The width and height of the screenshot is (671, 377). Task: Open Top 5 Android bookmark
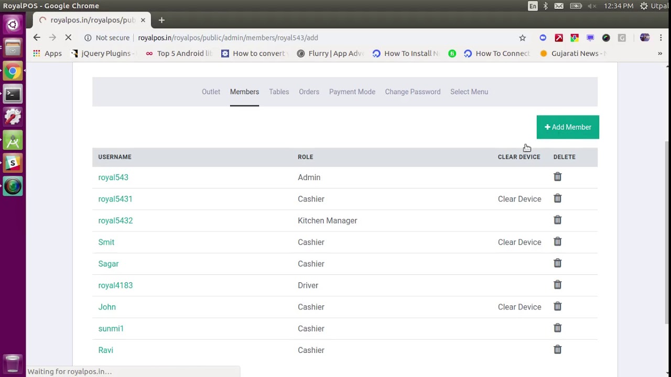click(x=178, y=53)
